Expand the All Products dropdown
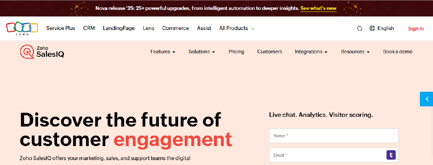 click(x=237, y=28)
